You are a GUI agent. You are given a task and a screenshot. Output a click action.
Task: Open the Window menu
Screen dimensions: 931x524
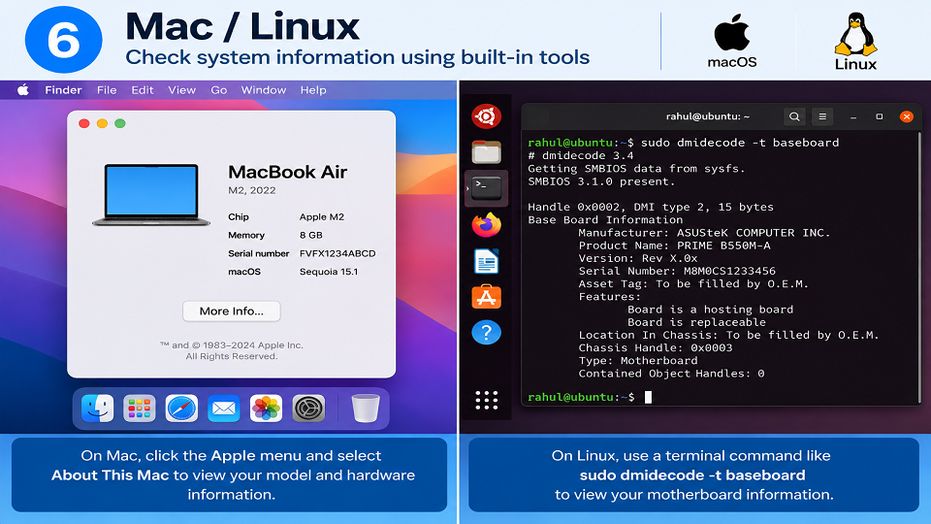pyautogui.click(x=264, y=89)
